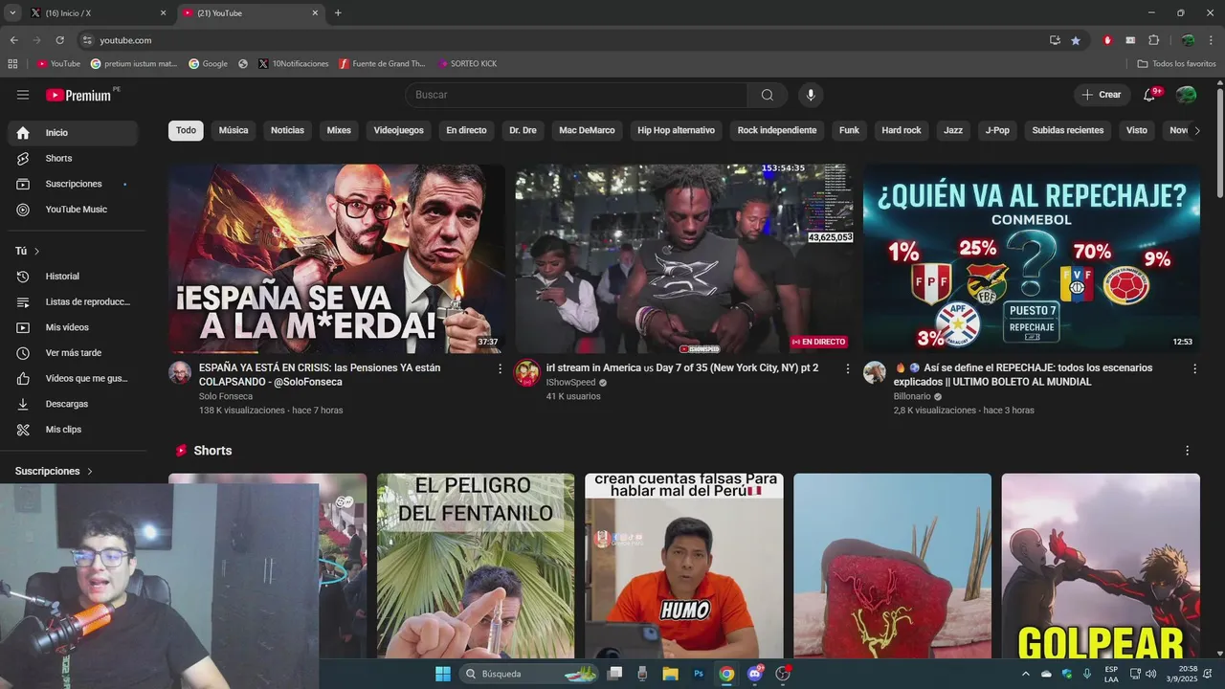This screenshot has height=689, width=1225.
Task: Open more options for the IShowSpeed stream
Action: click(x=847, y=368)
